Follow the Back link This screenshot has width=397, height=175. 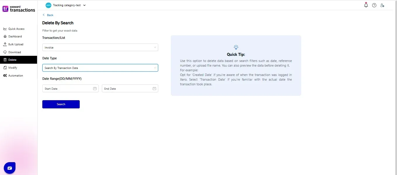click(50, 15)
